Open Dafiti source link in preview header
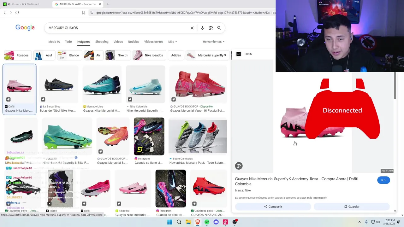 point(244,54)
